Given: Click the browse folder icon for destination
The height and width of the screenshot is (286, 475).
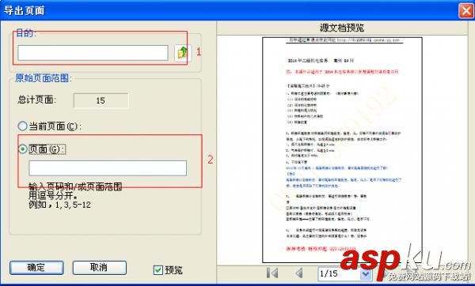Looking at the screenshot, I should (182, 53).
